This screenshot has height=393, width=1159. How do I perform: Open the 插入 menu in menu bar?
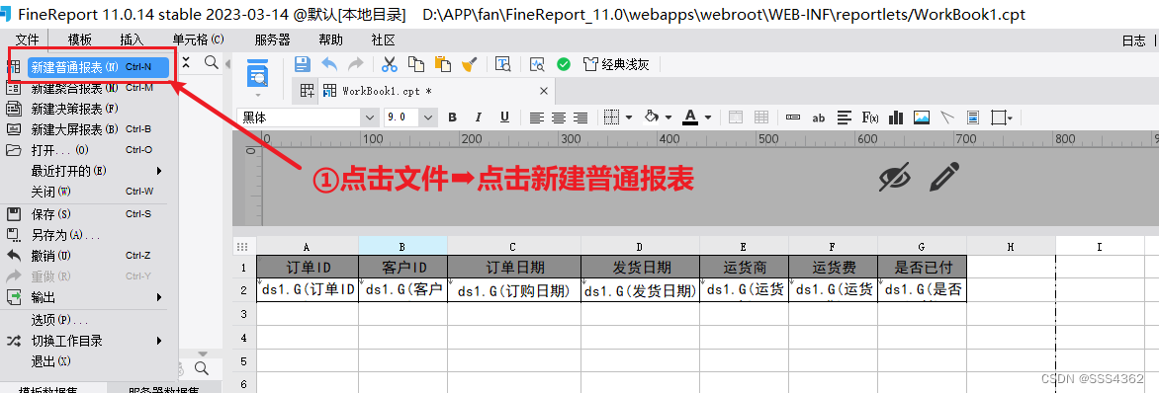[x=132, y=39]
